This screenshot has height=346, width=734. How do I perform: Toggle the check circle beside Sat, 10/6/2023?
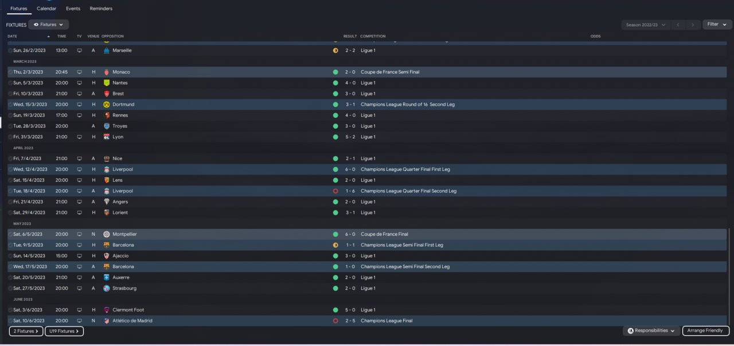tap(10, 321)
